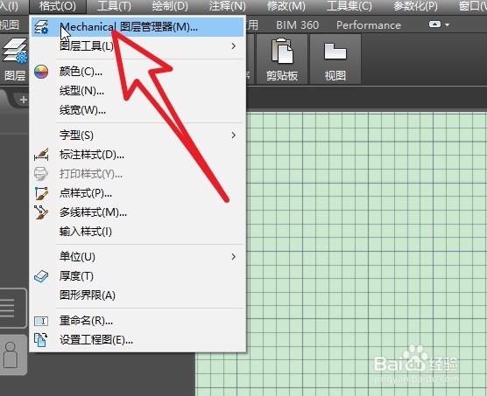The height and width of the screenshot is (396, 487).
Task: Open the 工具集(C) menu
Action: click(349, 6)
